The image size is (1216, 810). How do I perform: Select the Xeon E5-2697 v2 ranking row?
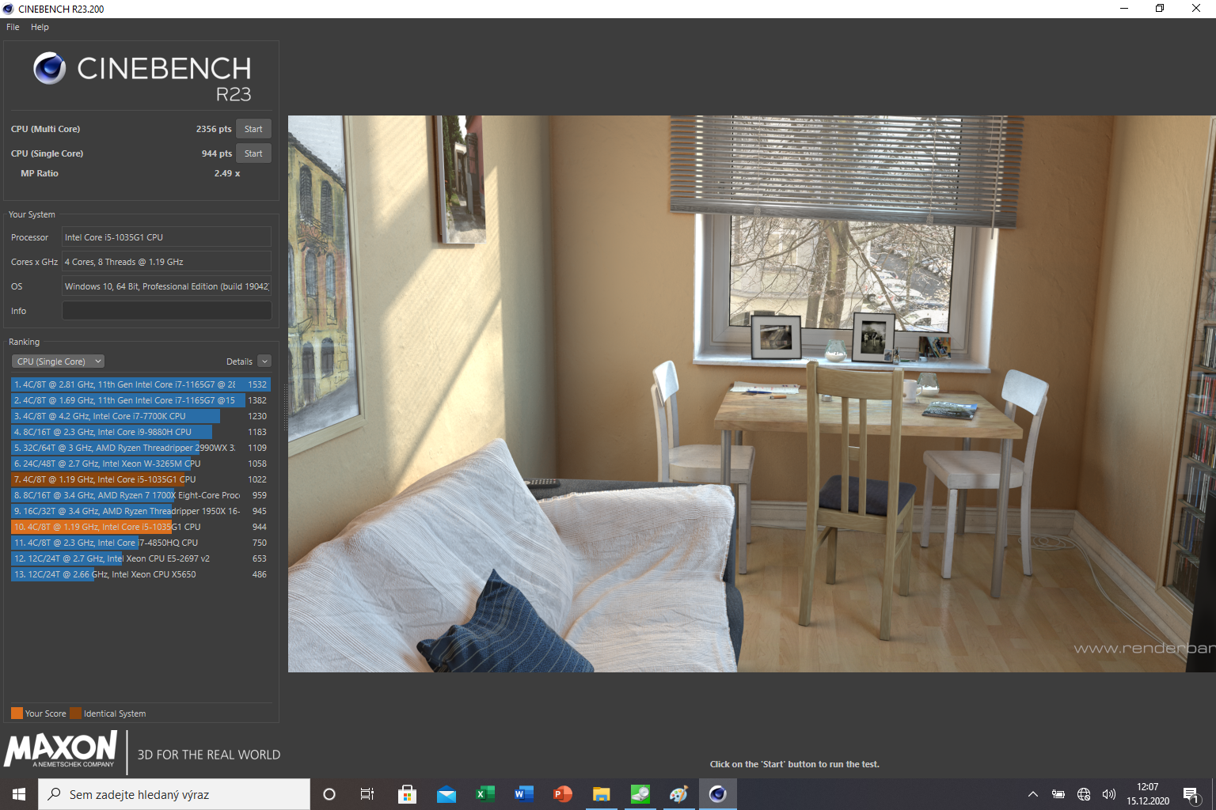pyautogui.click(x=141, y=558)
